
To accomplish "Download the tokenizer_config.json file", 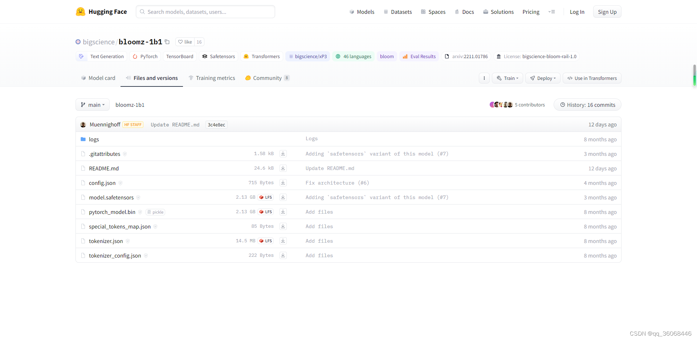I will pyautogui.click(x=283, y=255).
